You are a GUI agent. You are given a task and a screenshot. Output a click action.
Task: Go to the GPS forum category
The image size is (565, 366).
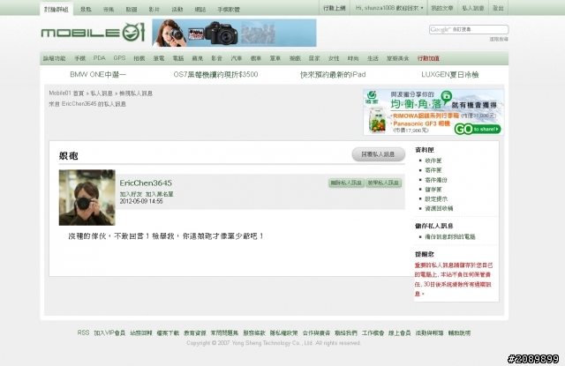pyautogui.click(x=119, y=58)
